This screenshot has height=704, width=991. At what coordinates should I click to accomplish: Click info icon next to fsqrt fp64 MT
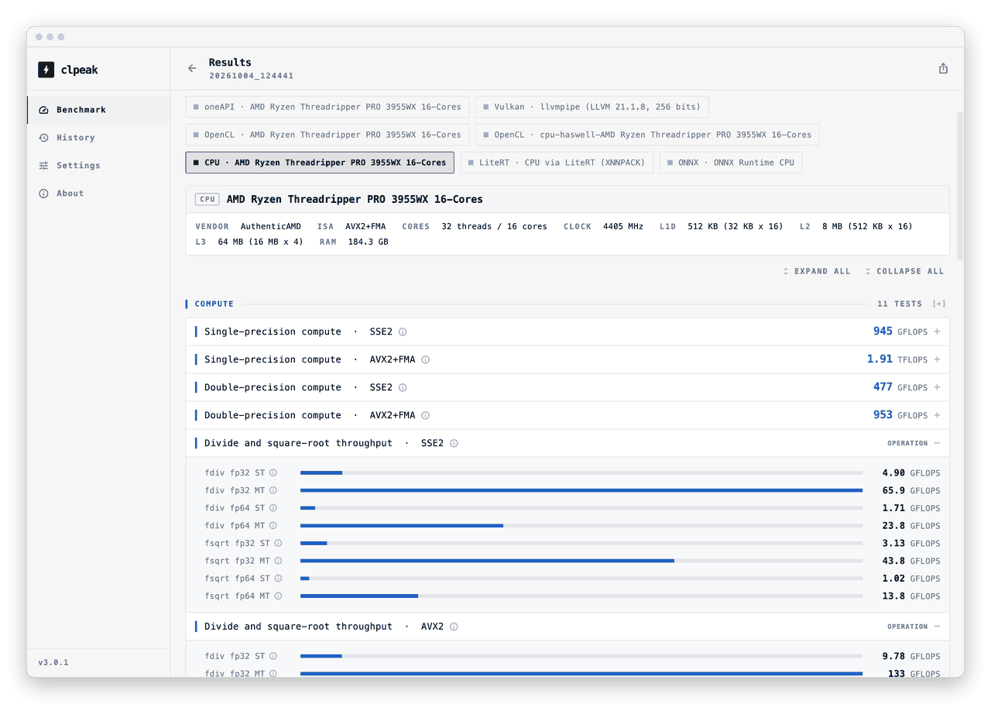tap(279, 596)
